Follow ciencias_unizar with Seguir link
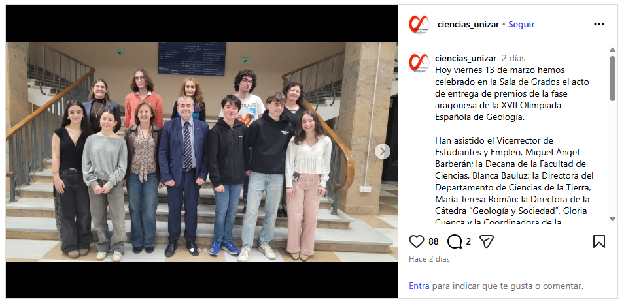624x304 pixels. (x=521, y=24)
